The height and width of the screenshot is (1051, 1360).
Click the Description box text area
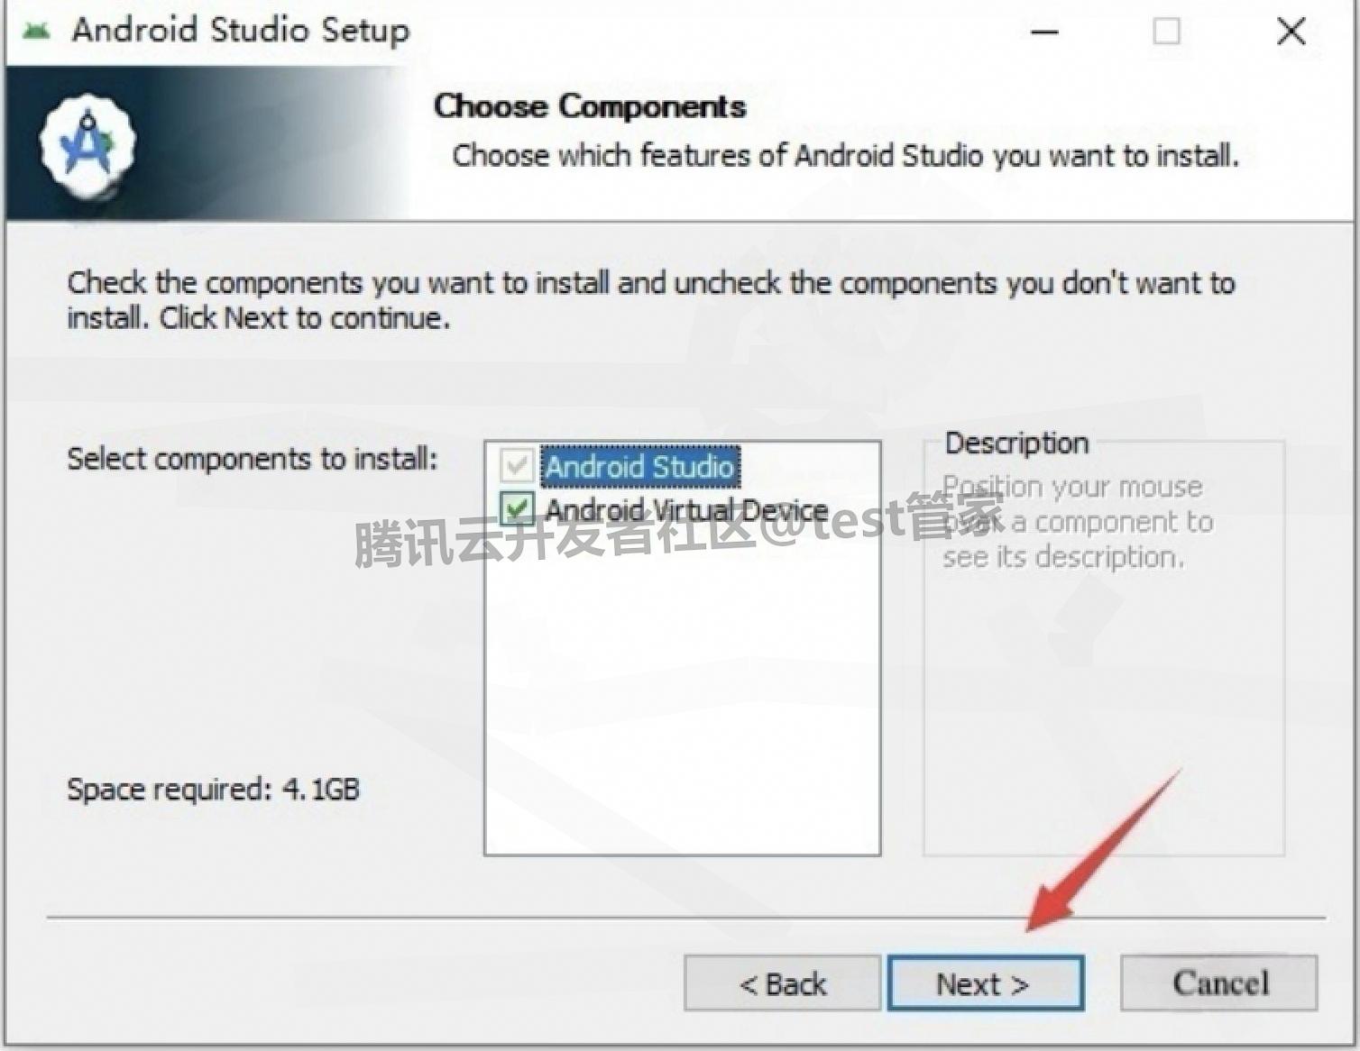[1078, 522]
